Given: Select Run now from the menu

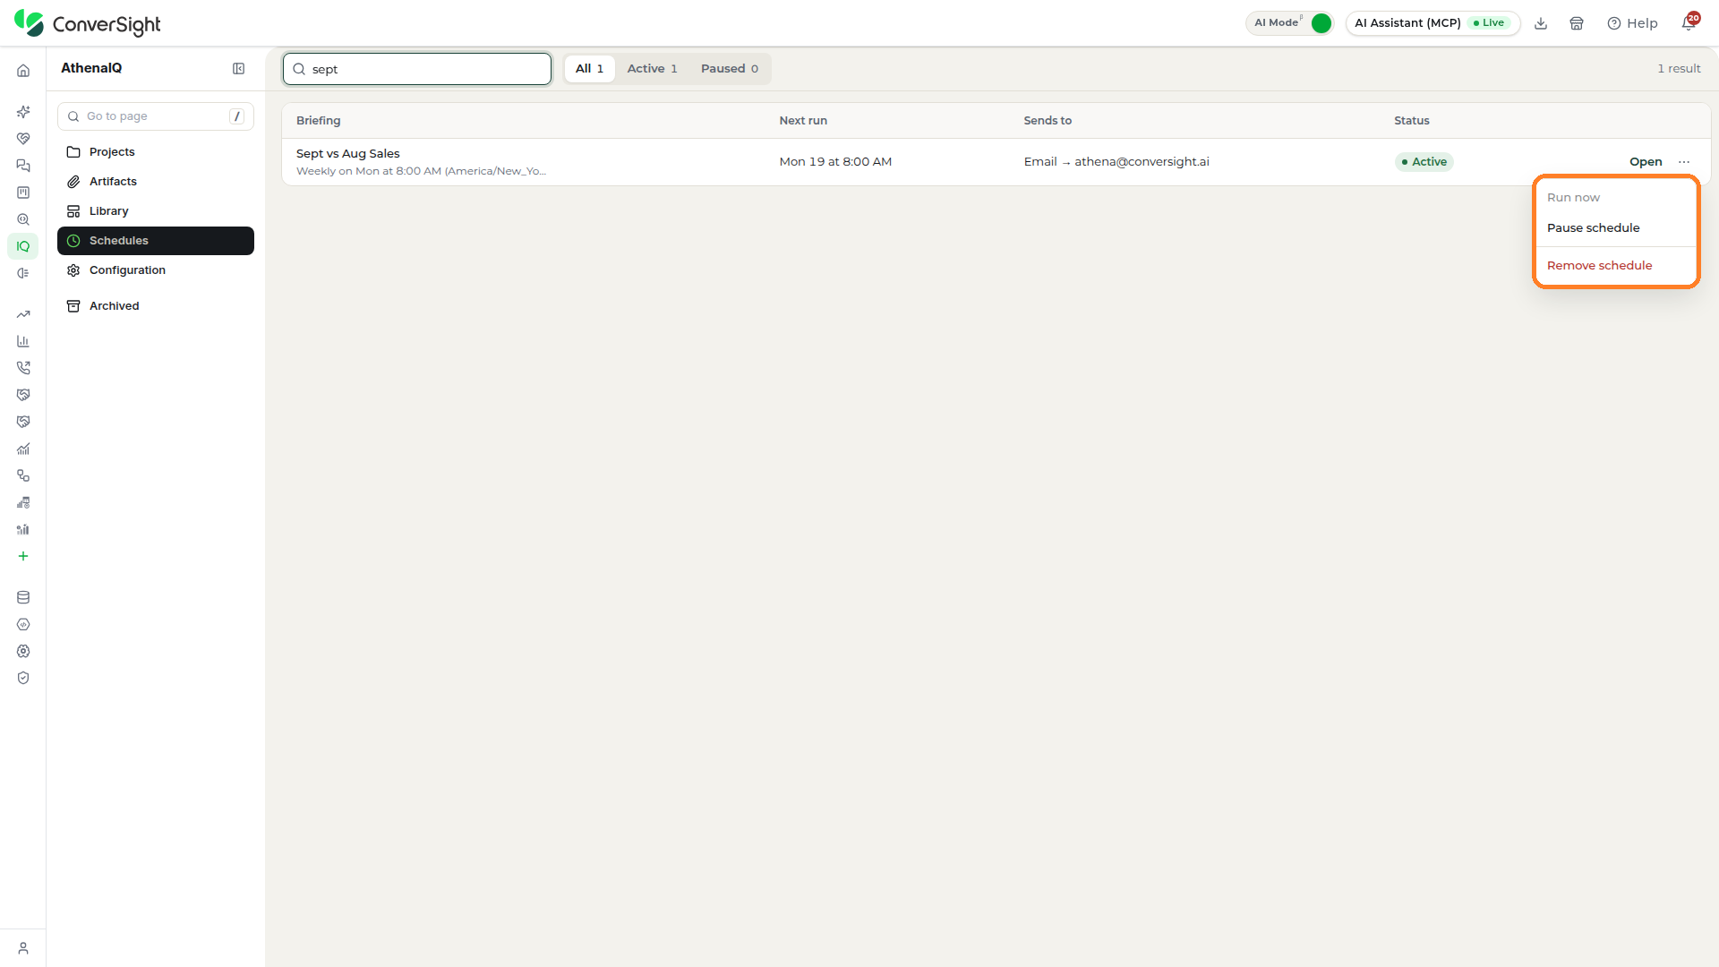Looking at the screenshot, I should [x=1573, y=198].
